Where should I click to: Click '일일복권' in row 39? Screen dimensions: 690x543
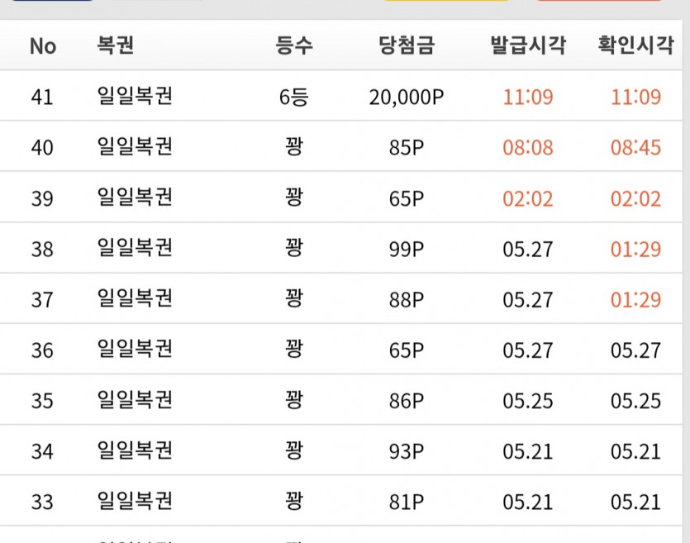[135, 198]
